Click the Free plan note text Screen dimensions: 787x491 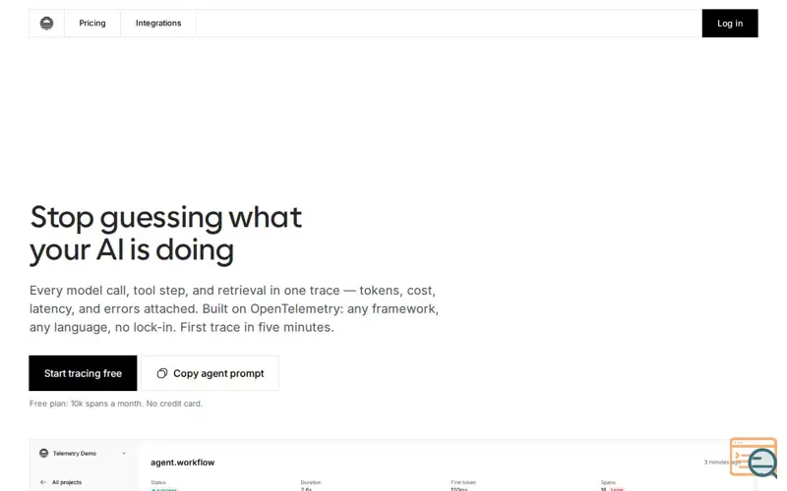coord(116,404)
